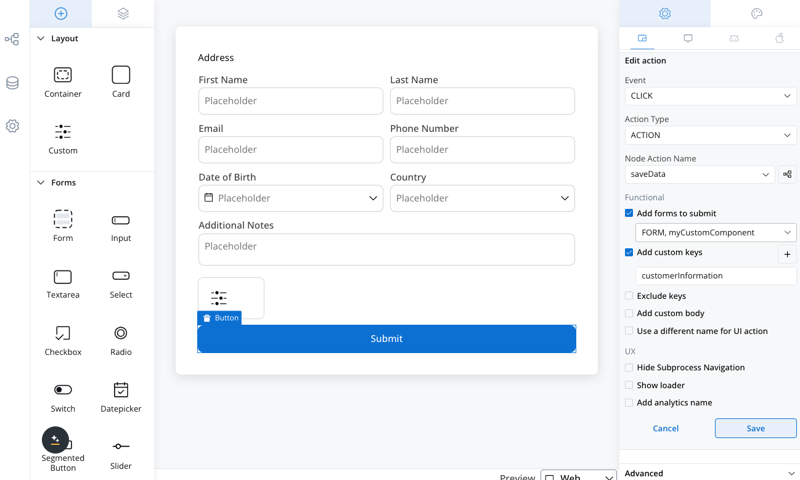Viewport: 800px width, 480px height.
Task: Click the First Name input field
Action: tap(291, 101)
